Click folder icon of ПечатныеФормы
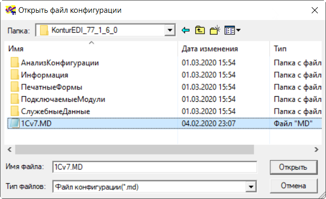This screenshot has height=199, width=326. [14, 87]
